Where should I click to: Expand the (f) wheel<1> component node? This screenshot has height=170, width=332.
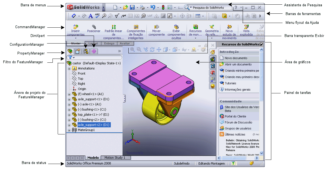pos(69,94)
